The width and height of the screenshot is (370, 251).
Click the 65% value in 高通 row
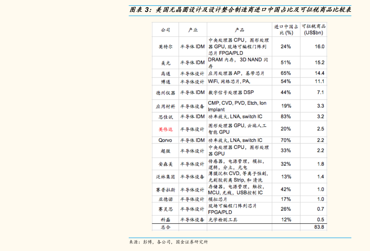286,73
